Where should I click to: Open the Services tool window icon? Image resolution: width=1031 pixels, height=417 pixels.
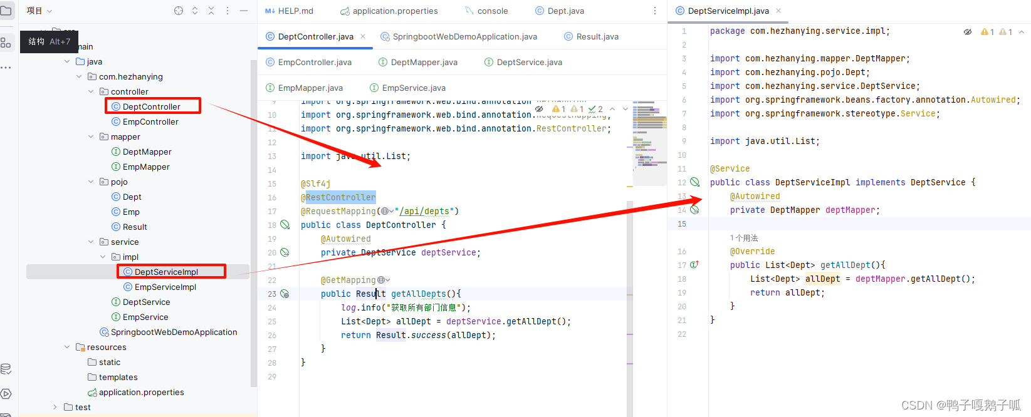(6, 394)
